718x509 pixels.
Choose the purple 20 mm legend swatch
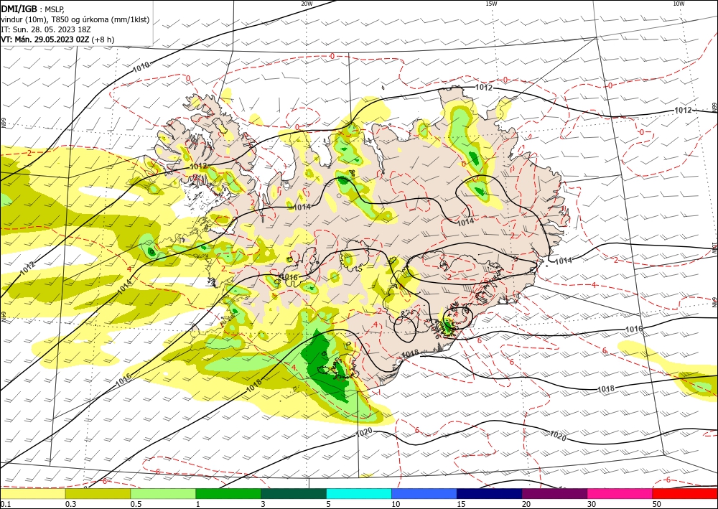[x=554, y=493]
